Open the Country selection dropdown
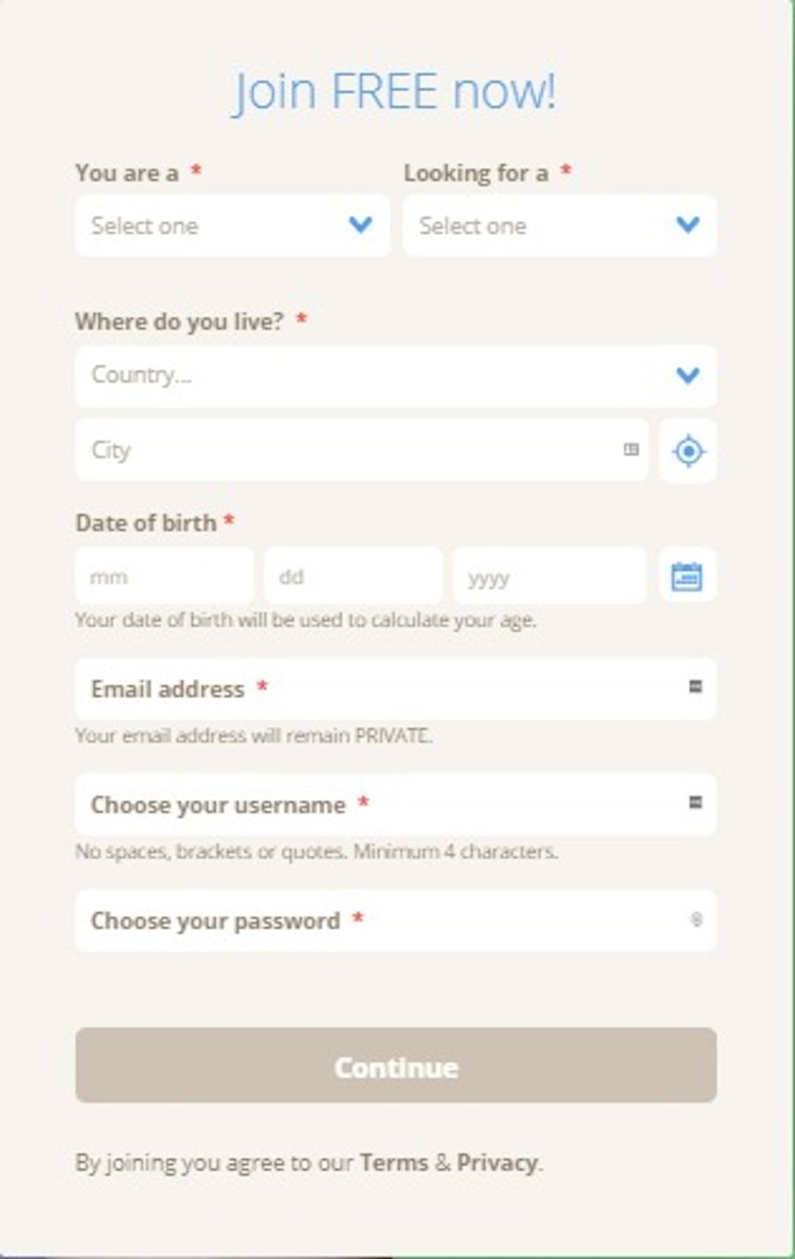This screenshot has height=1259, width=795. coord(396,376)
